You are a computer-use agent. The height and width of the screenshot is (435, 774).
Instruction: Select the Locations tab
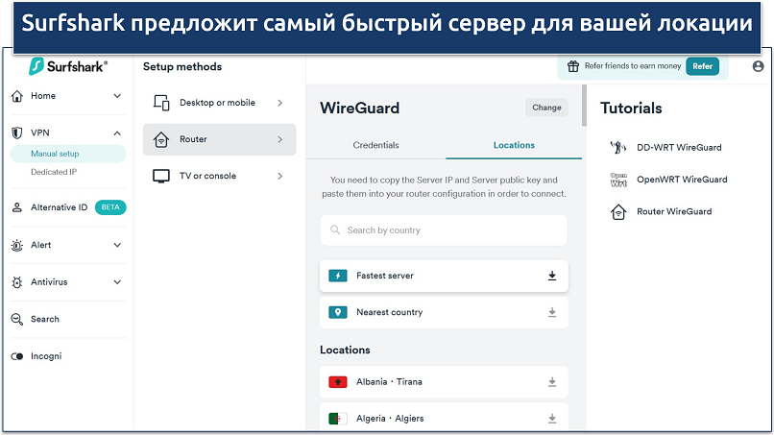[x=514, y=145]
